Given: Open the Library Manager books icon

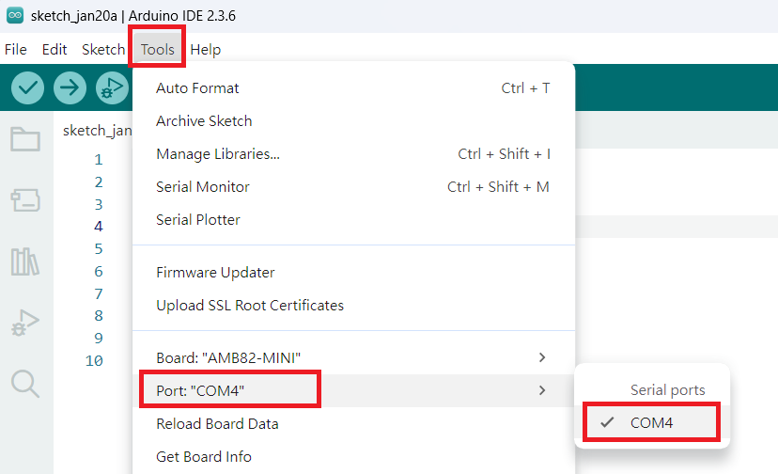Looking at the screenshot, I should (x=25, y=261).
